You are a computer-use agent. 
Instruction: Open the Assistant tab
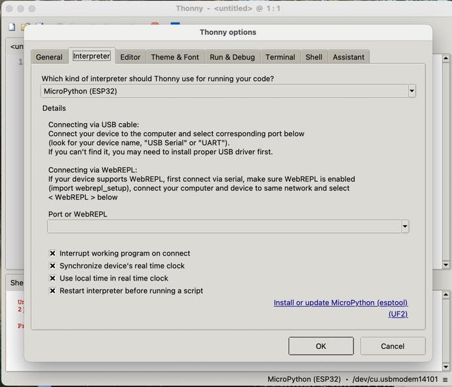point(349,57)
